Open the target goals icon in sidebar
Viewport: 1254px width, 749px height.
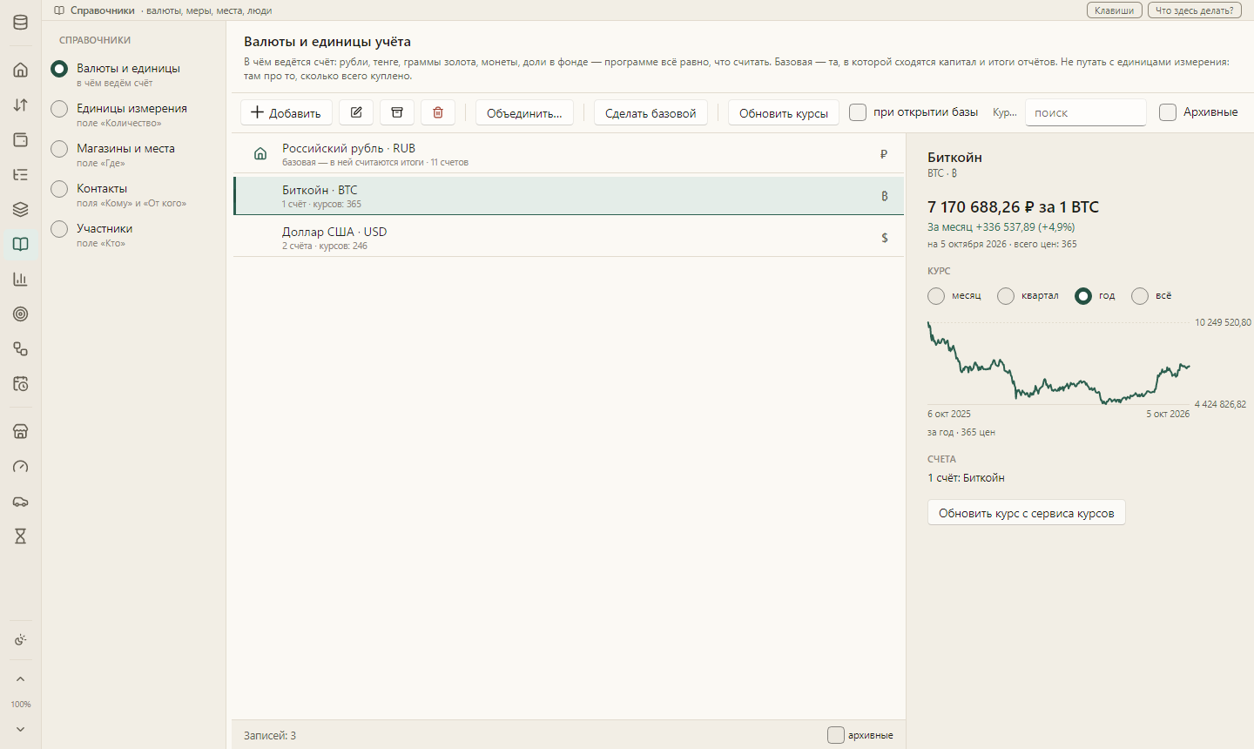click(21, 314)
